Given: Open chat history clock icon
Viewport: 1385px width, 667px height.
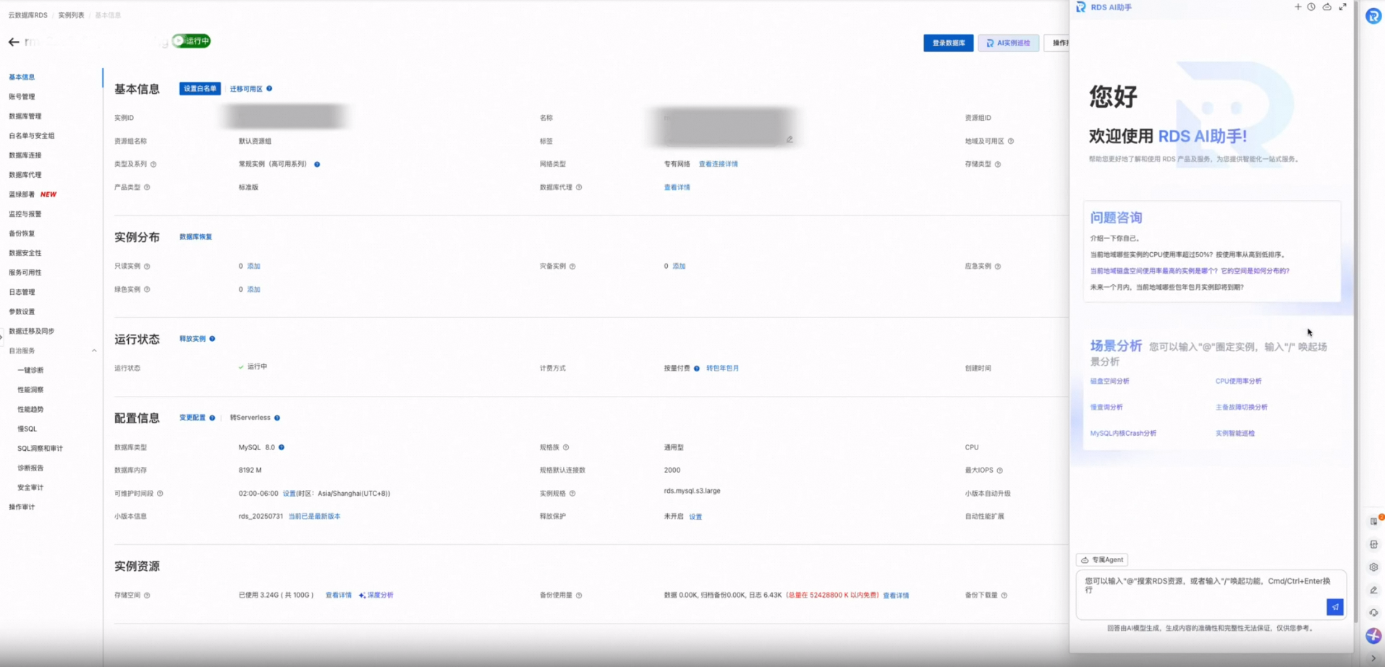Looking at the screenshot, I should pos(1311,7).
